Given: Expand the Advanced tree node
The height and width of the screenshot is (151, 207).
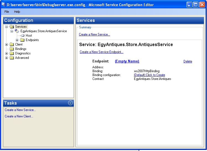Looking at the screenshot, I should pos(6,58).
